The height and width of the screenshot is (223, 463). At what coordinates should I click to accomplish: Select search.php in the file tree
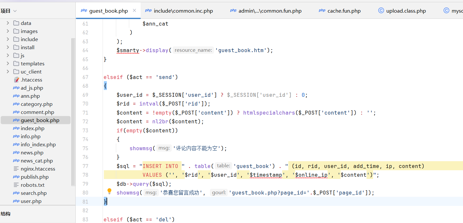tap(33, 193)
